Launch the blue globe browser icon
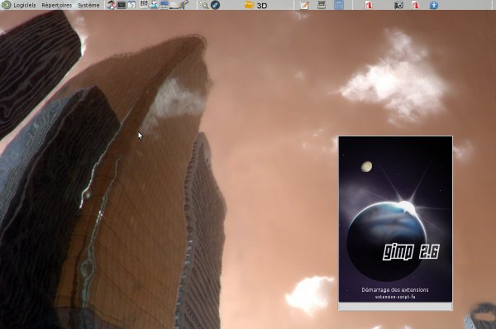This screenshot has height=329, width=496. (215, 5)
